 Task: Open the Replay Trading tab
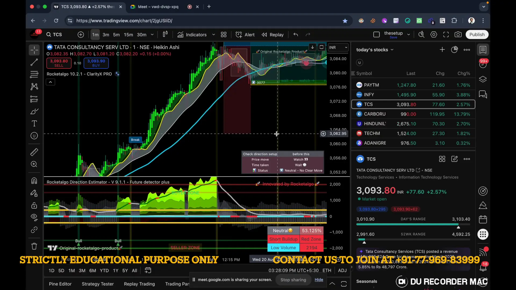point(139,284)
